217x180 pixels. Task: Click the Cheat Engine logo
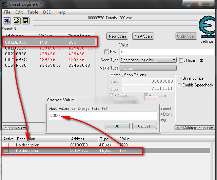207,26
